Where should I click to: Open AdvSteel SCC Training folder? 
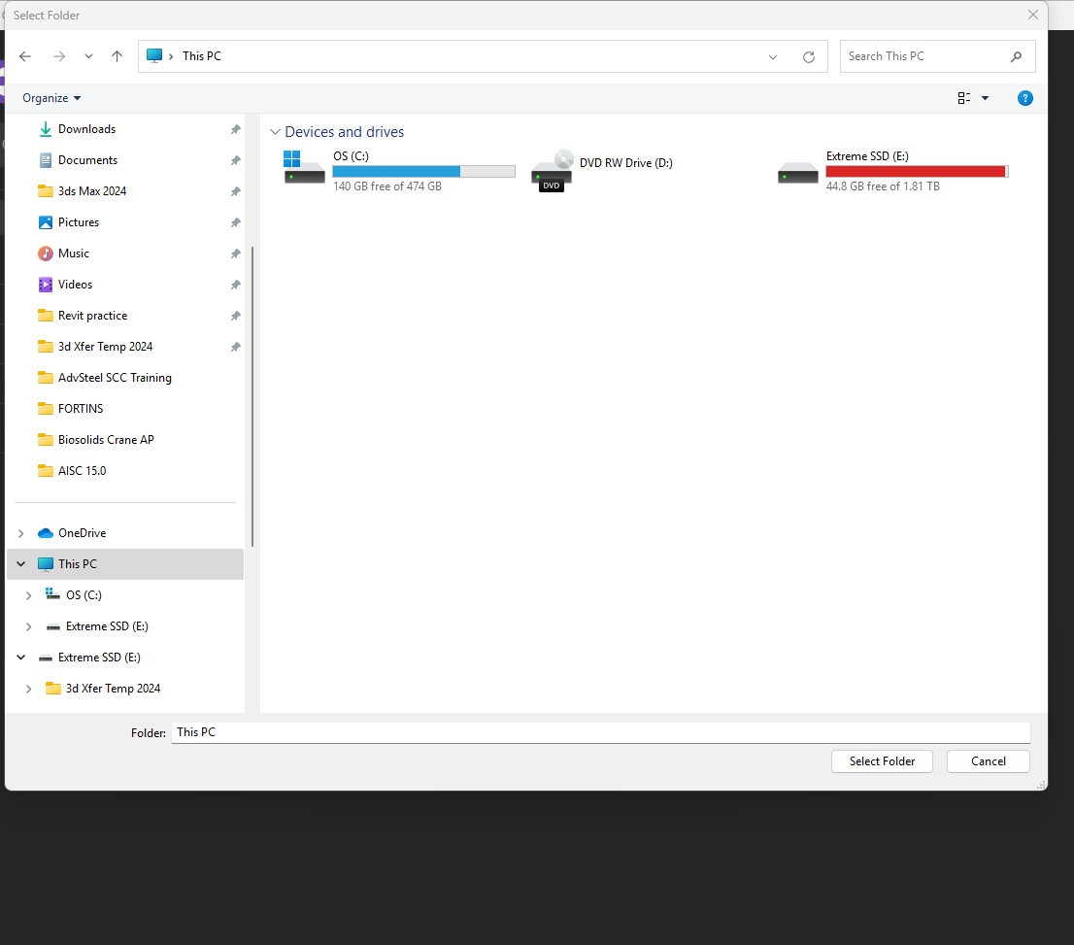click(115, 378)
